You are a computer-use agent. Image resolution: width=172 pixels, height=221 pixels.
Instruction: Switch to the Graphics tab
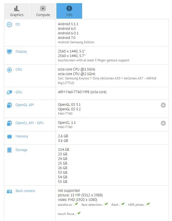click(17, 11)
